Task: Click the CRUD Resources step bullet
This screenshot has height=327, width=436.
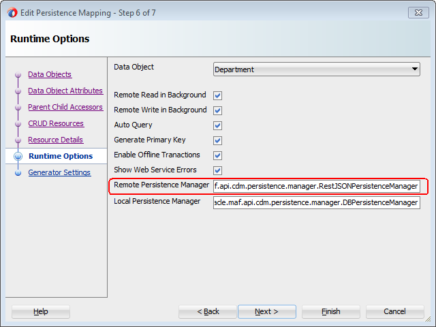Action: (18, 123)
